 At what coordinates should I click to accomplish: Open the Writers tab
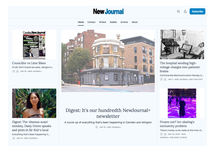click(x=103, y=22)
